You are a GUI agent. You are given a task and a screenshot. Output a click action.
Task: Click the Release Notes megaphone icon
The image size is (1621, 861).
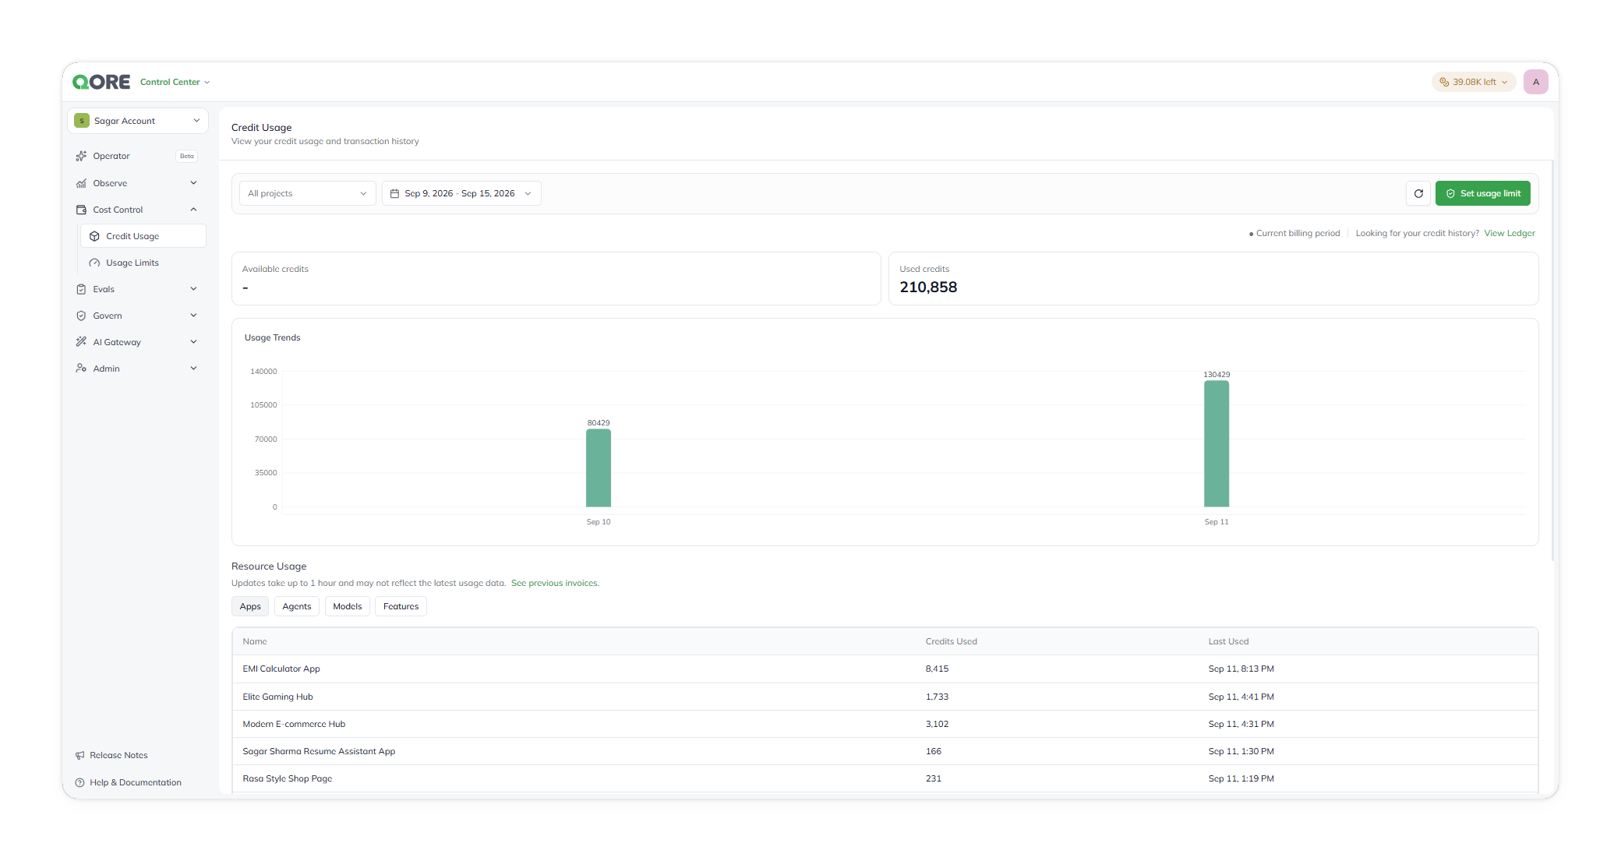tap(79, 755)
